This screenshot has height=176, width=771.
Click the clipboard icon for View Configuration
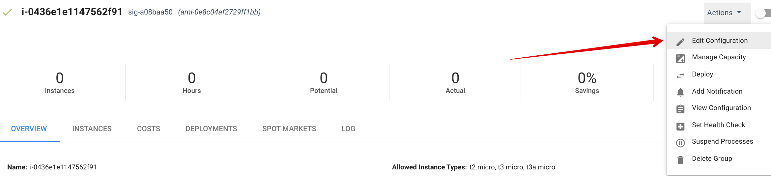tap(680, 109)
